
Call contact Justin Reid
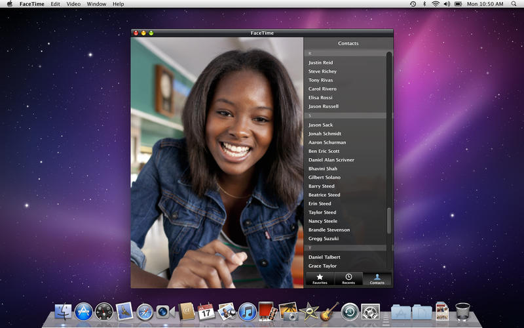(320, 63)
